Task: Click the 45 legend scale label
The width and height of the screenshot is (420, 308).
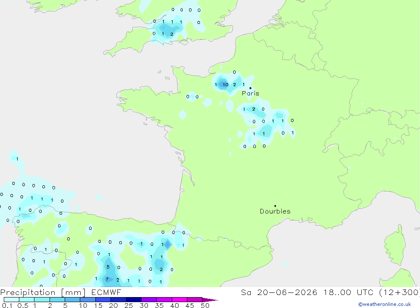Action: click(x=190, y=305)
